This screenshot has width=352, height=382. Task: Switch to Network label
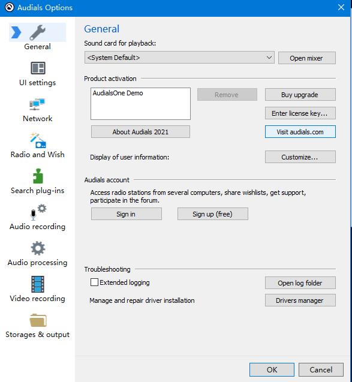click(38, 119)
